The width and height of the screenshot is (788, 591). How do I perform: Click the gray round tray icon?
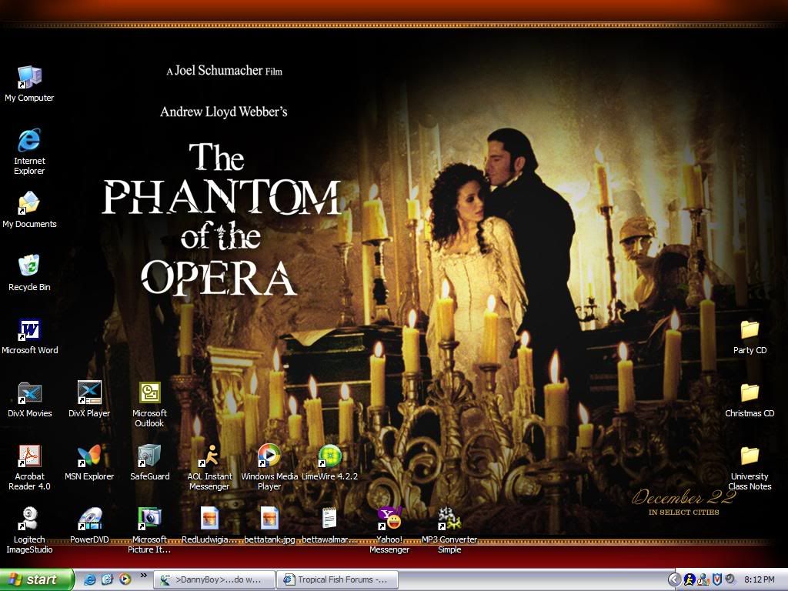pos(730,579)
